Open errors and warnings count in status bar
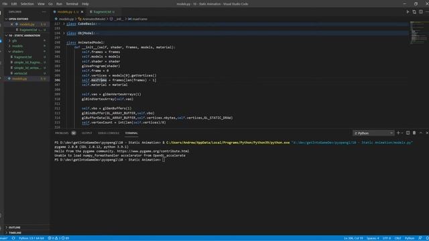Image resolution: width=429 pixels, height=241 pixels. tap(58, 238)
